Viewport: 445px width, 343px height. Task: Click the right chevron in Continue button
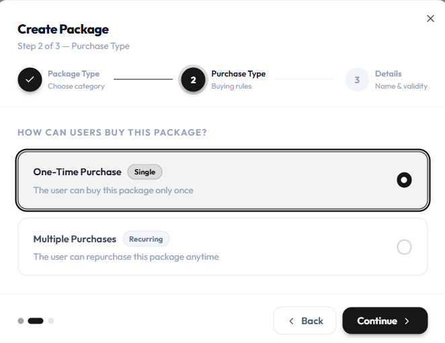pos(407,321)
